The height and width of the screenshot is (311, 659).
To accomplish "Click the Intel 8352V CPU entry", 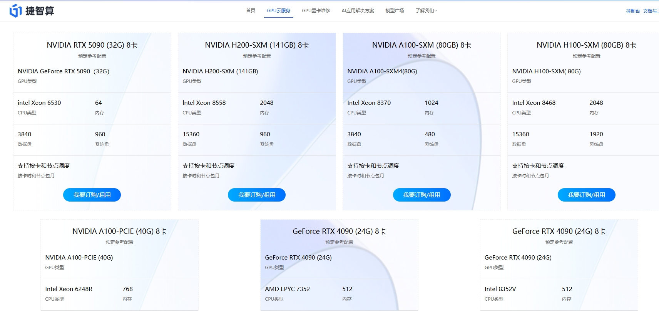I will (x=500, y=289).
